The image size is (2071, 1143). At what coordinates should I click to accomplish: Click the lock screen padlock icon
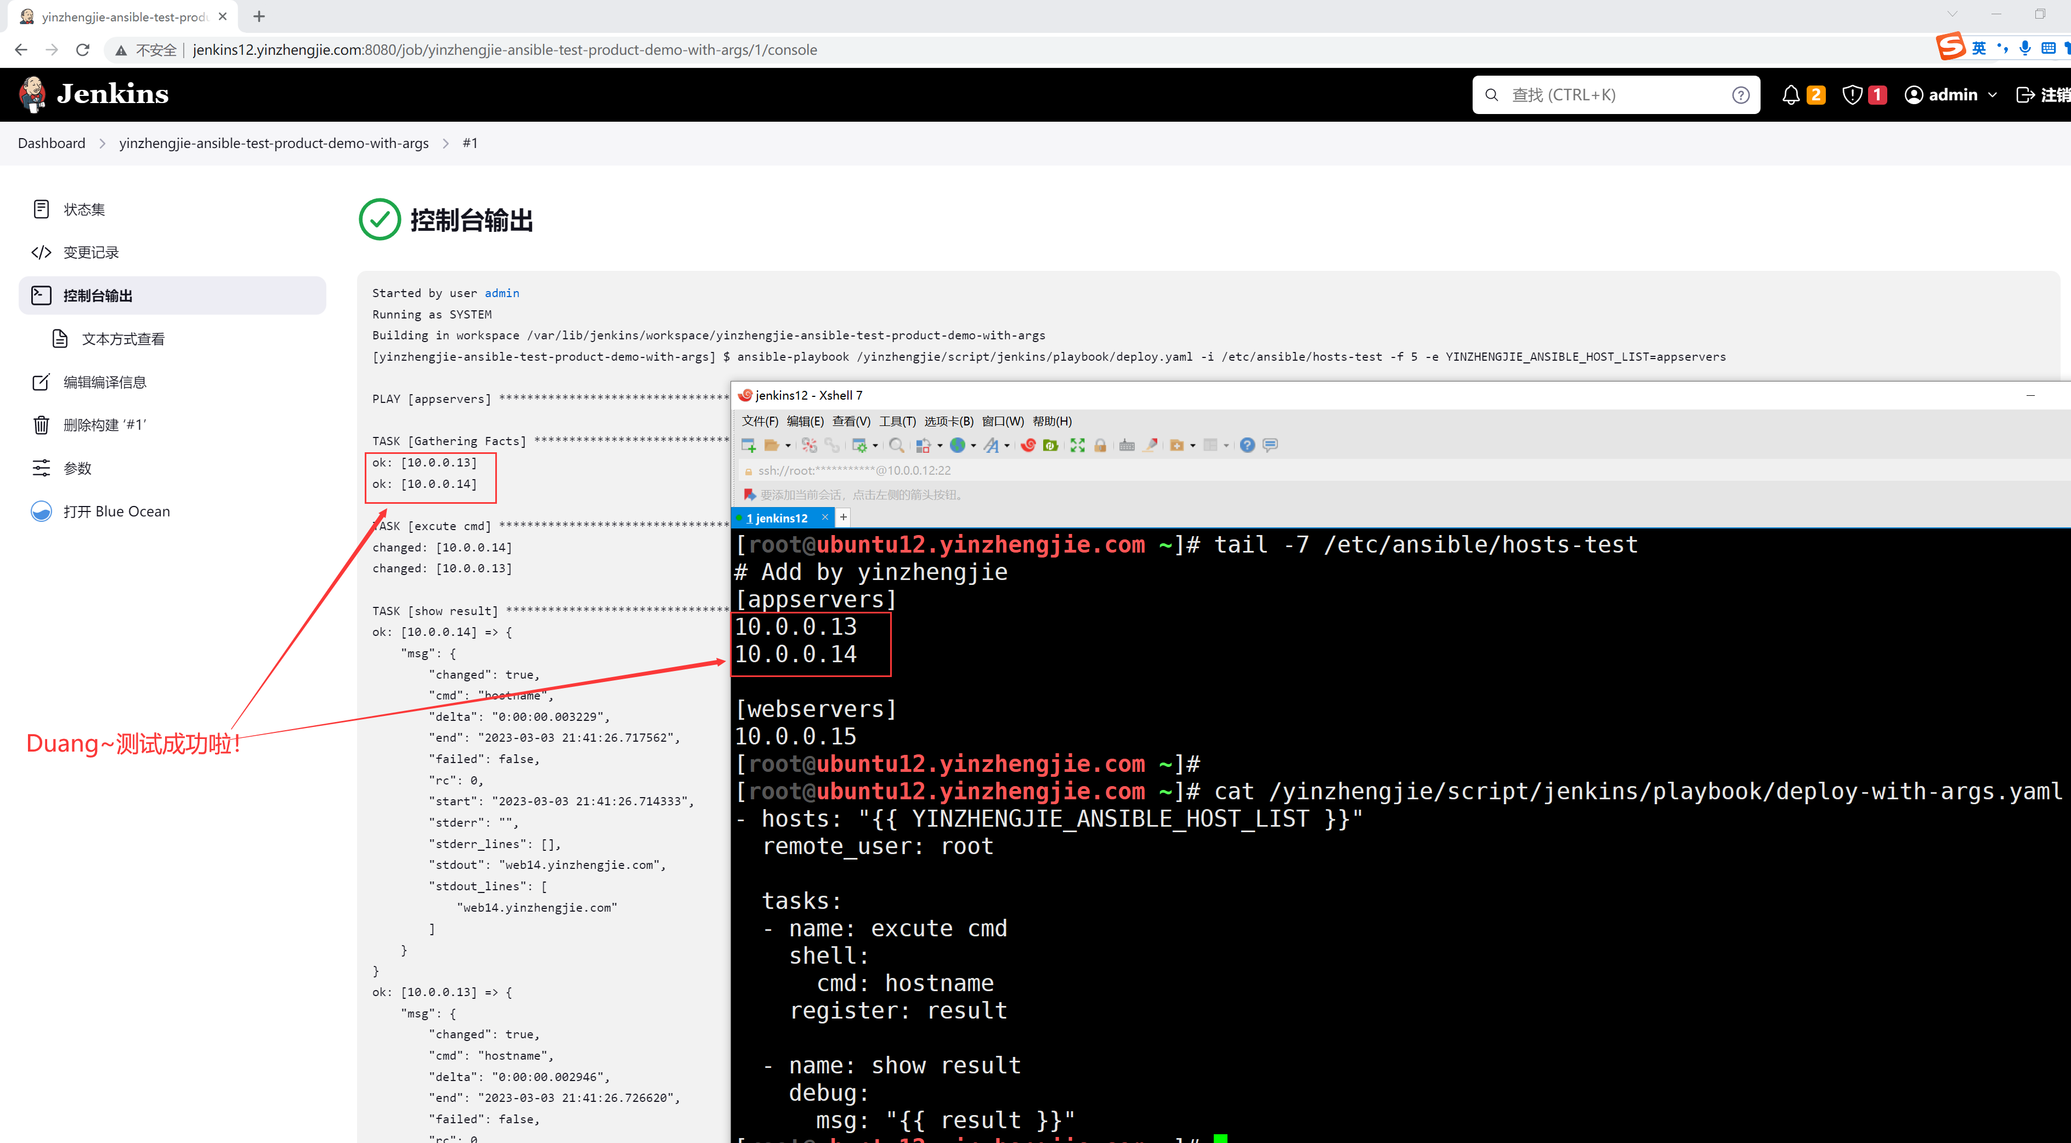[x=1100, y=445]
